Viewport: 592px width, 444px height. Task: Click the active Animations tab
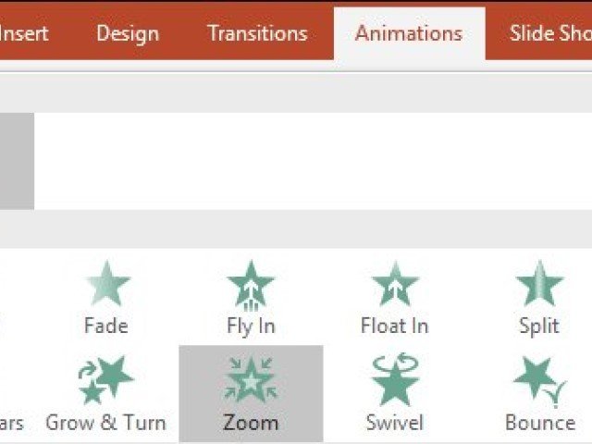pos(409,33)
